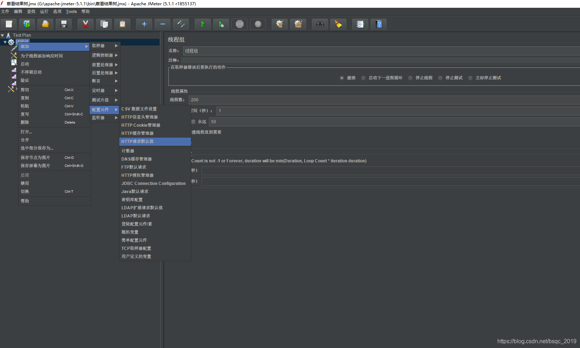The width and height of the screenshot is (580, 348).
Task: Select the 停止线程 radio button
Action: pos(410,78)
